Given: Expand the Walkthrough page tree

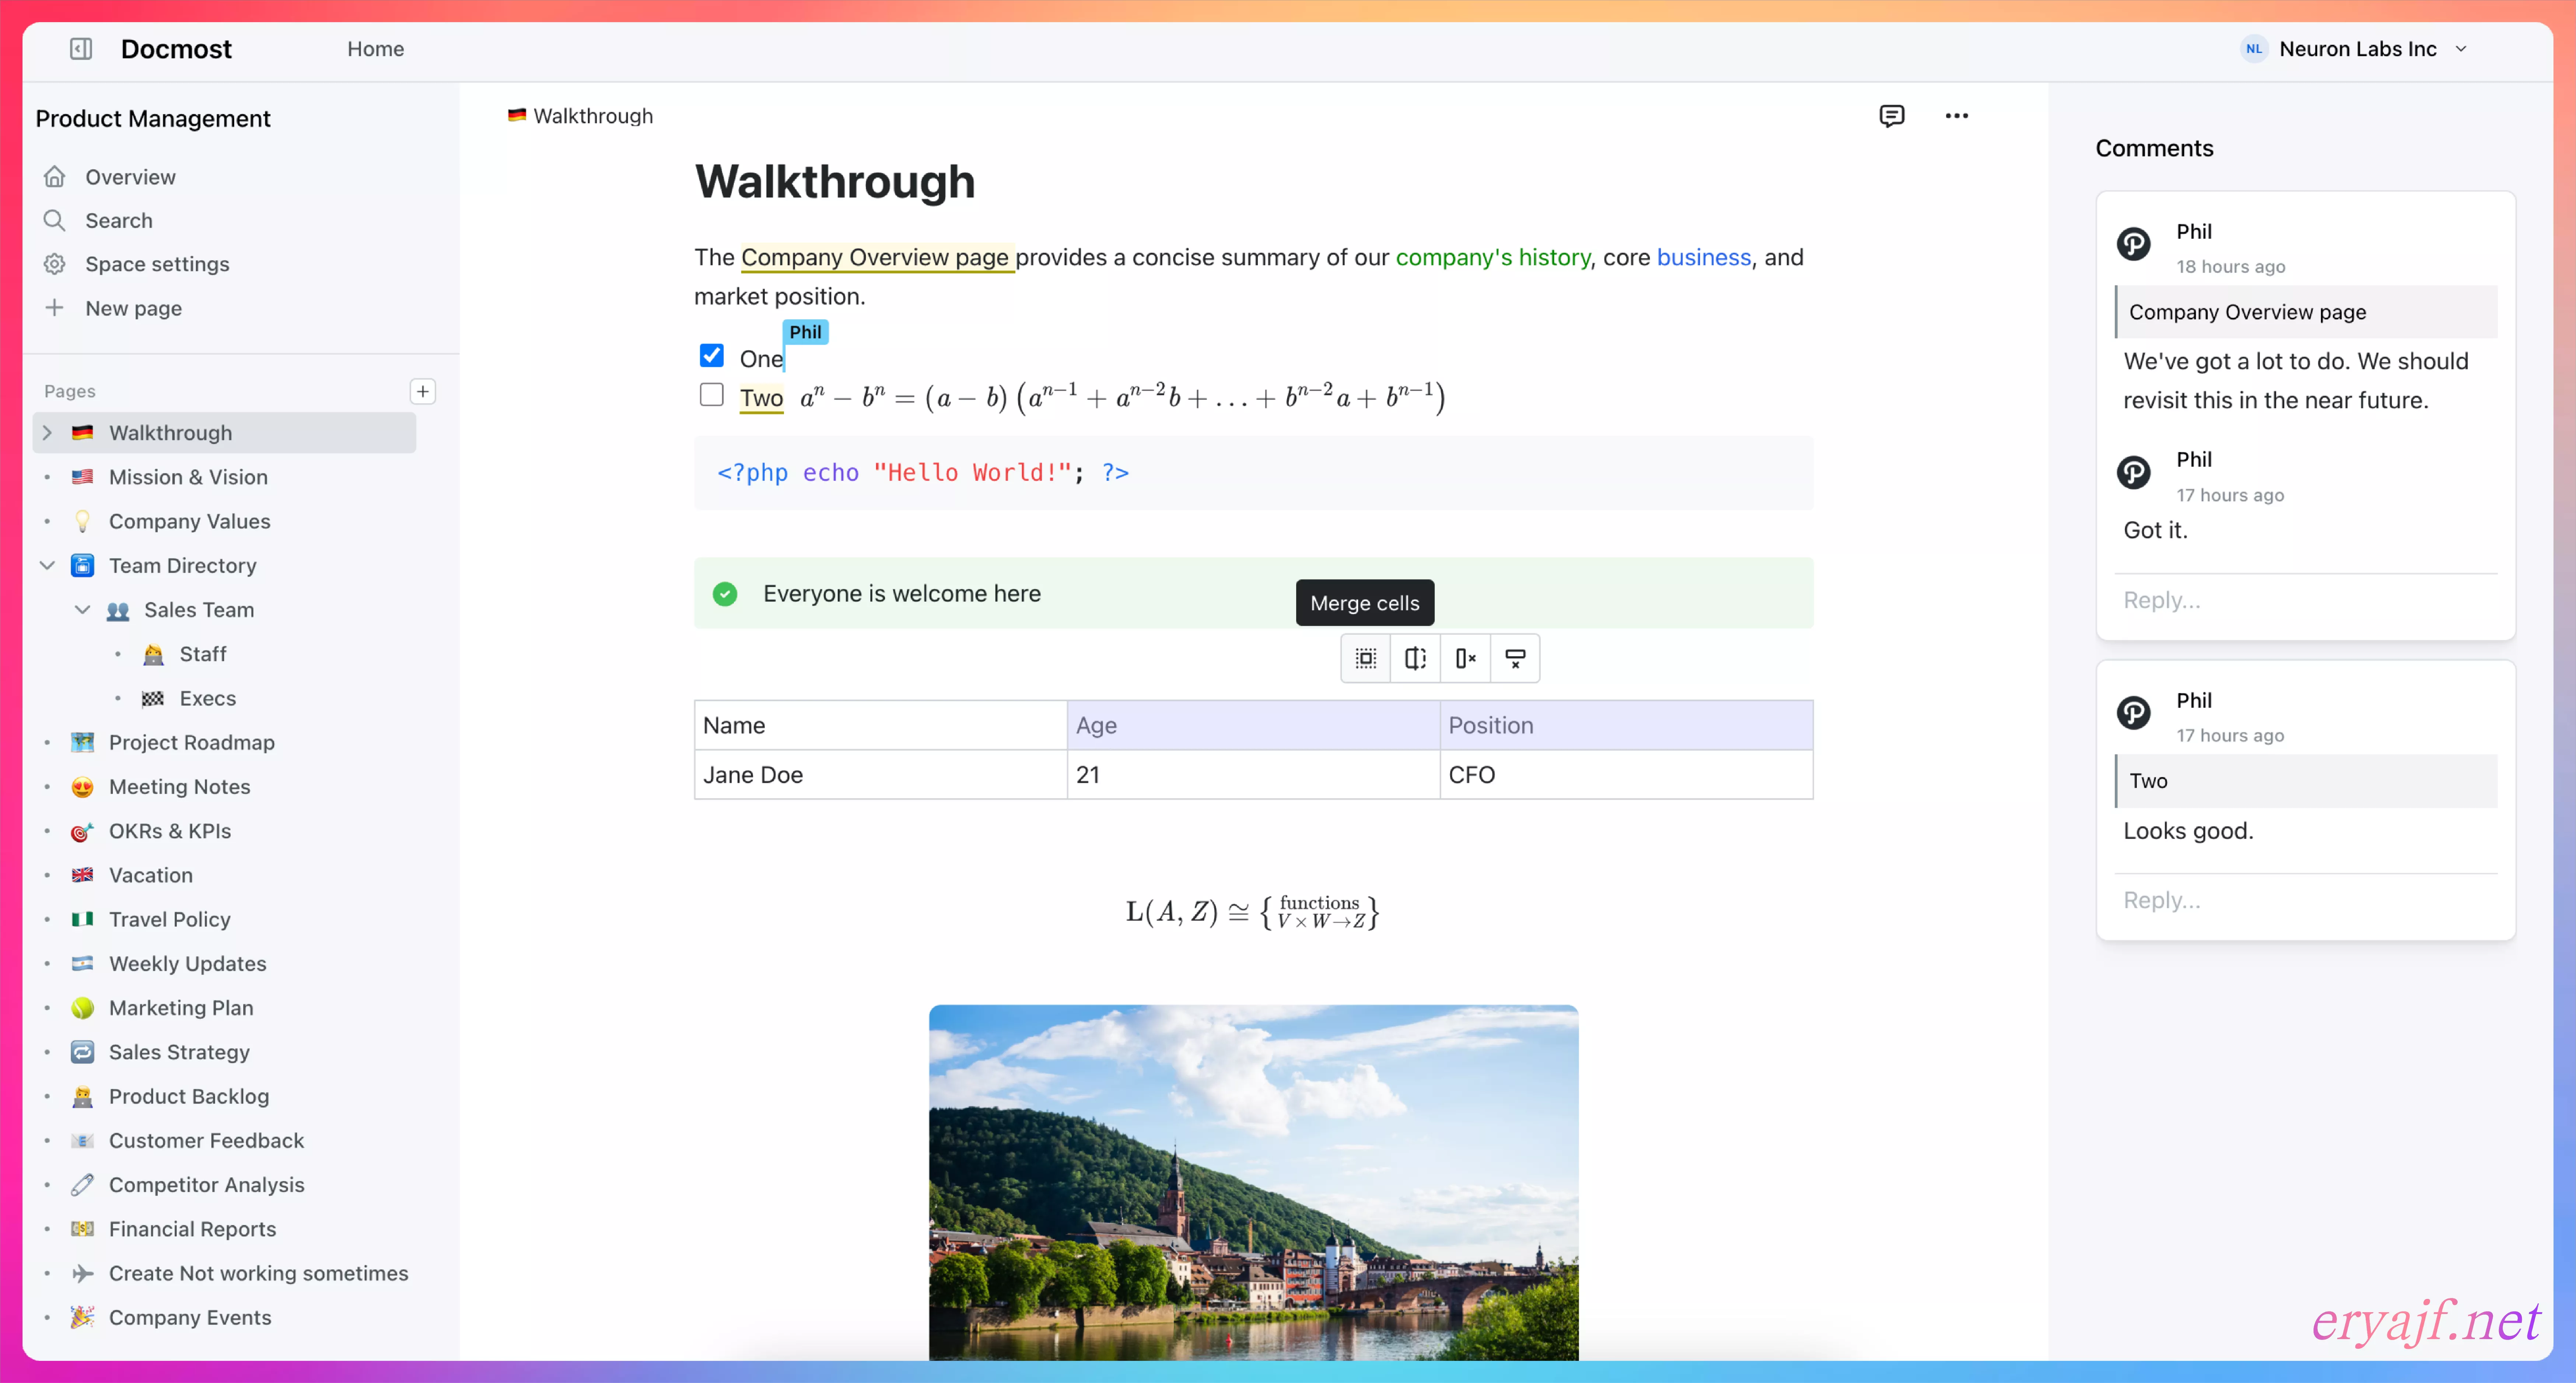Looking at the screenshot, I should [47, 432].
